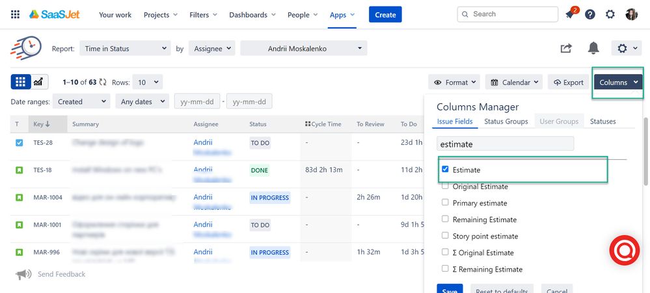The width and height of the screenshot is (650, 293).
Task: Click the task type icon for TES-28
Action: 19,143
